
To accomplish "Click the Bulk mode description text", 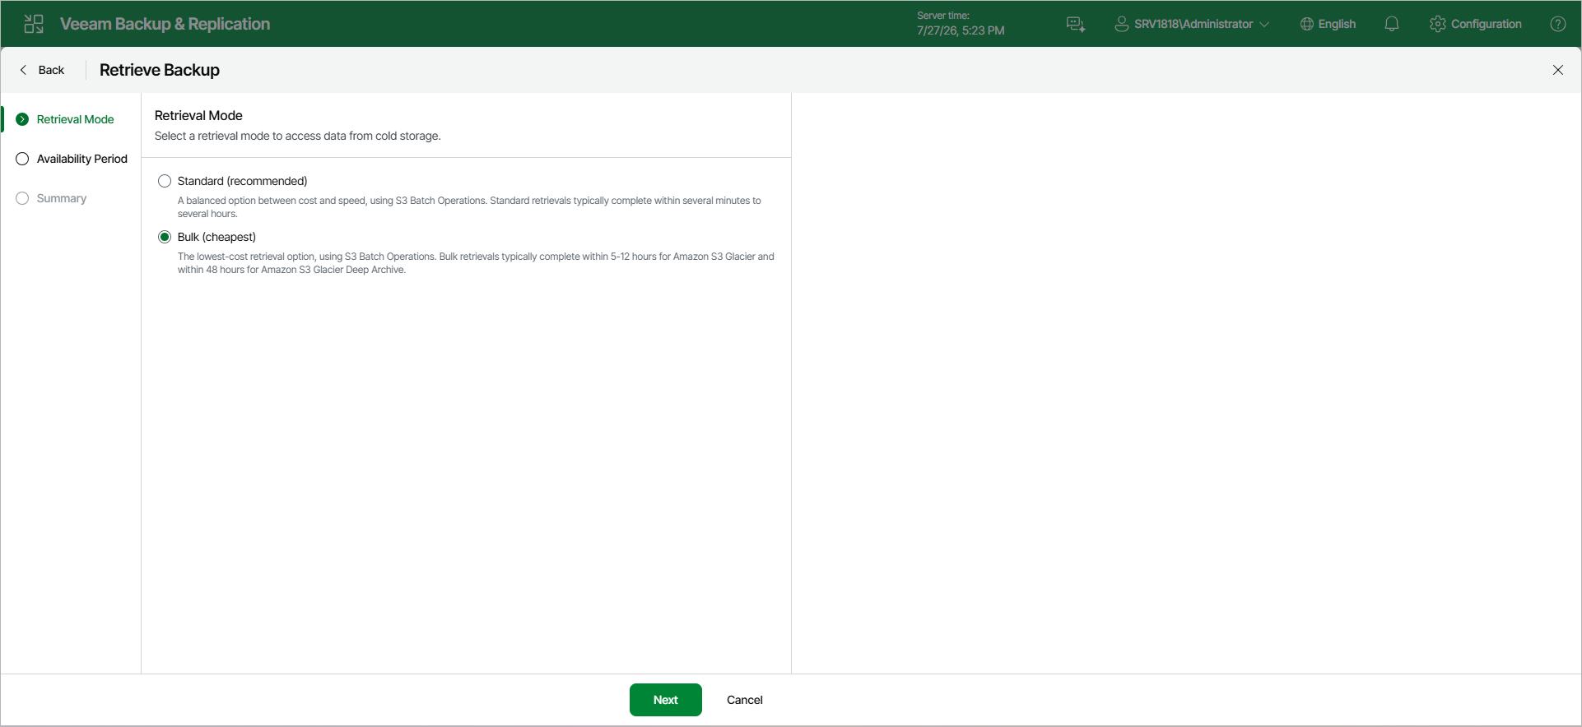I will [476, 263].
